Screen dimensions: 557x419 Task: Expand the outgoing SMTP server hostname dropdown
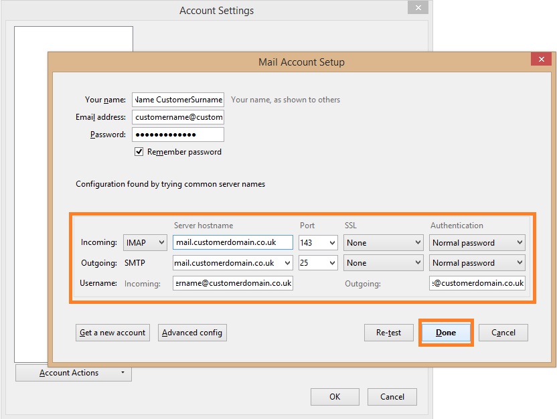coord(288,263)
